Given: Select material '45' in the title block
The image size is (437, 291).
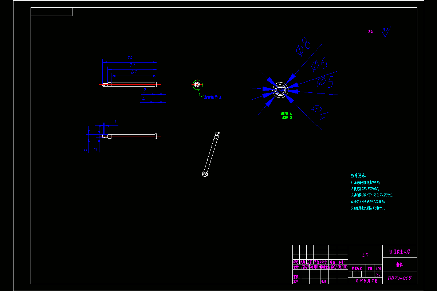Looking at the screenshot, I should coord(365,255).
